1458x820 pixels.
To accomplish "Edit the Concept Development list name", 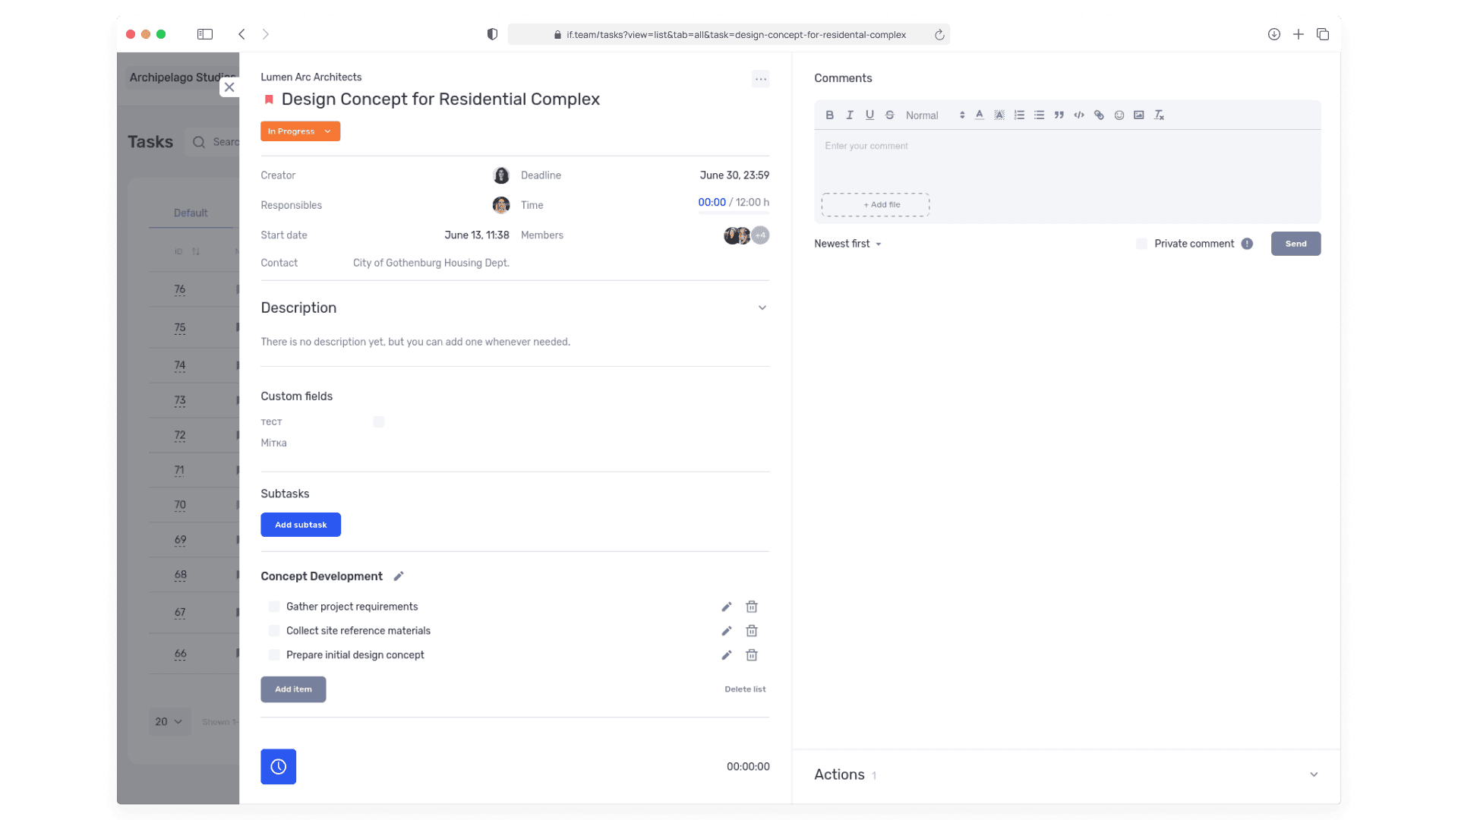I will click(399, 576).
